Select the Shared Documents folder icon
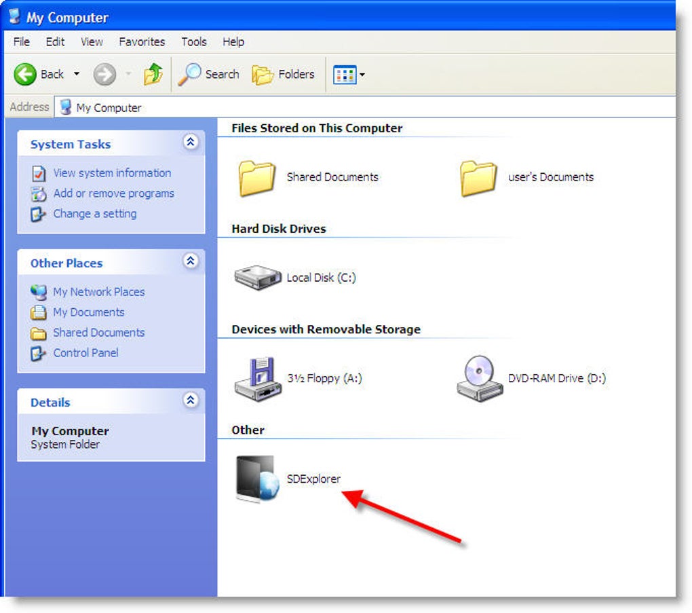The image size is (692, 613). click(x=257, y=178)
